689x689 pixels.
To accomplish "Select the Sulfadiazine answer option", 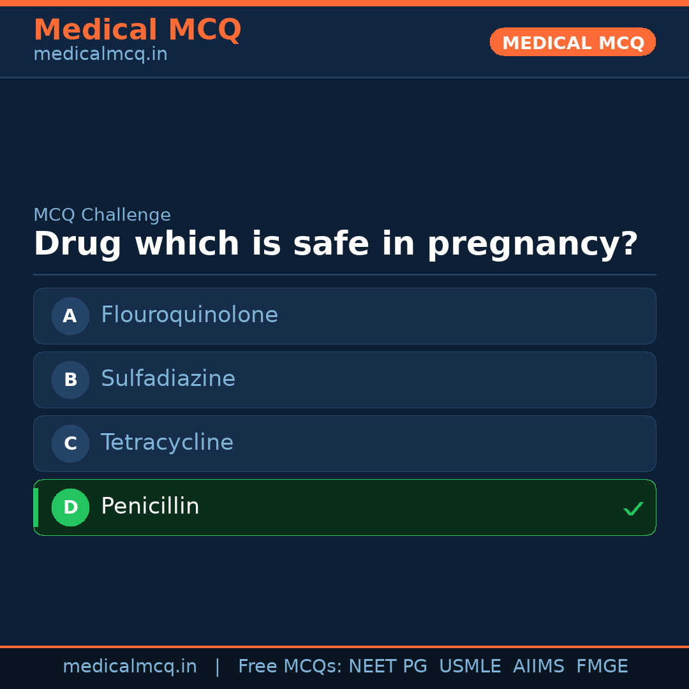I will (344, 380).
